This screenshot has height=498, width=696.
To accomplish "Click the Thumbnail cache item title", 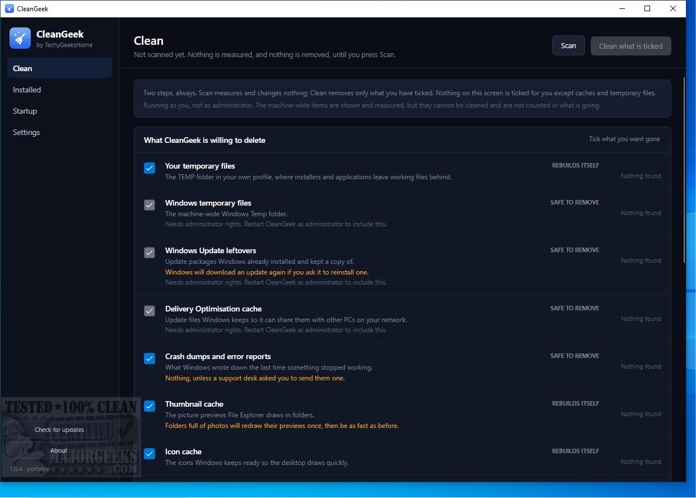I will coord(194,404).
